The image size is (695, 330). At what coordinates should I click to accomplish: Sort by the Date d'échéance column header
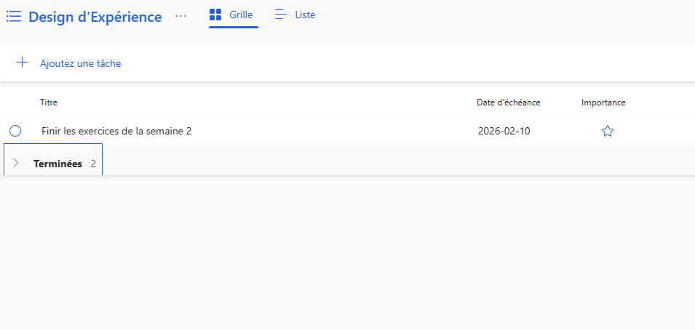coord(508,102)
